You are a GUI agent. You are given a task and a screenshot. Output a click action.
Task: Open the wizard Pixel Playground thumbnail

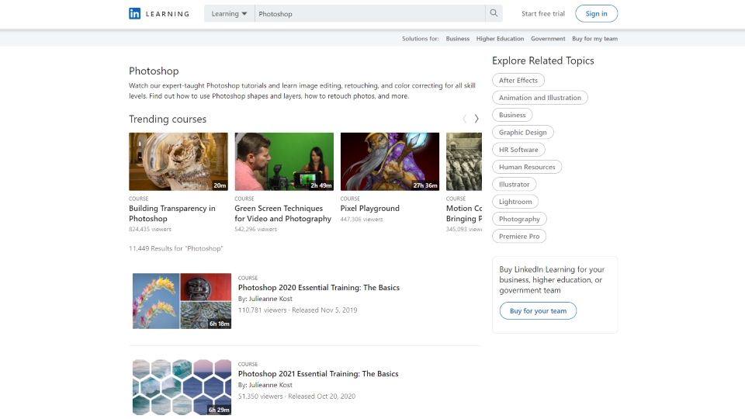[x=390, y=161]
